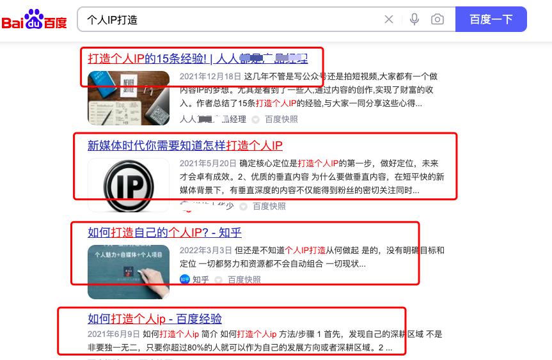Open 百度快照 for the 15条经验 result

click(x=281, y=120)
